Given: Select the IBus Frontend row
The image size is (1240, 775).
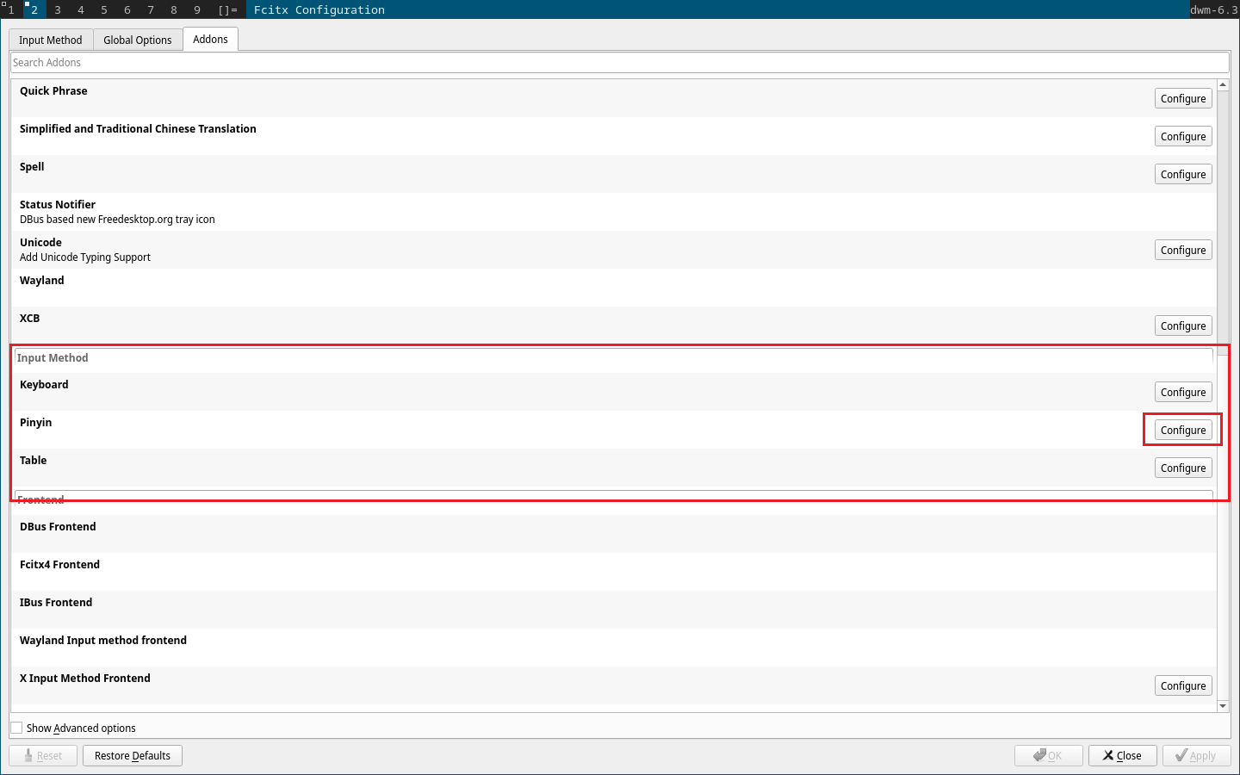Looking at the screenshot, I should tap(614, 610).
